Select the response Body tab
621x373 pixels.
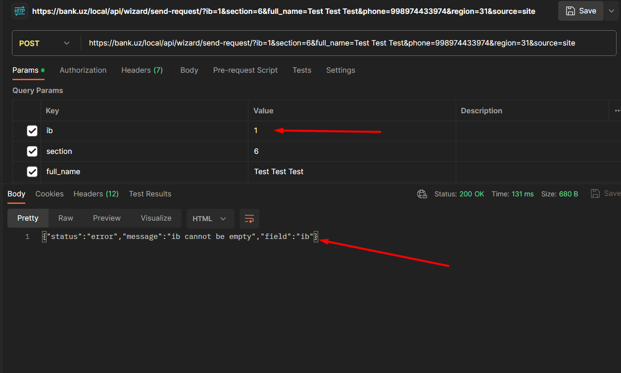(16, 194)
